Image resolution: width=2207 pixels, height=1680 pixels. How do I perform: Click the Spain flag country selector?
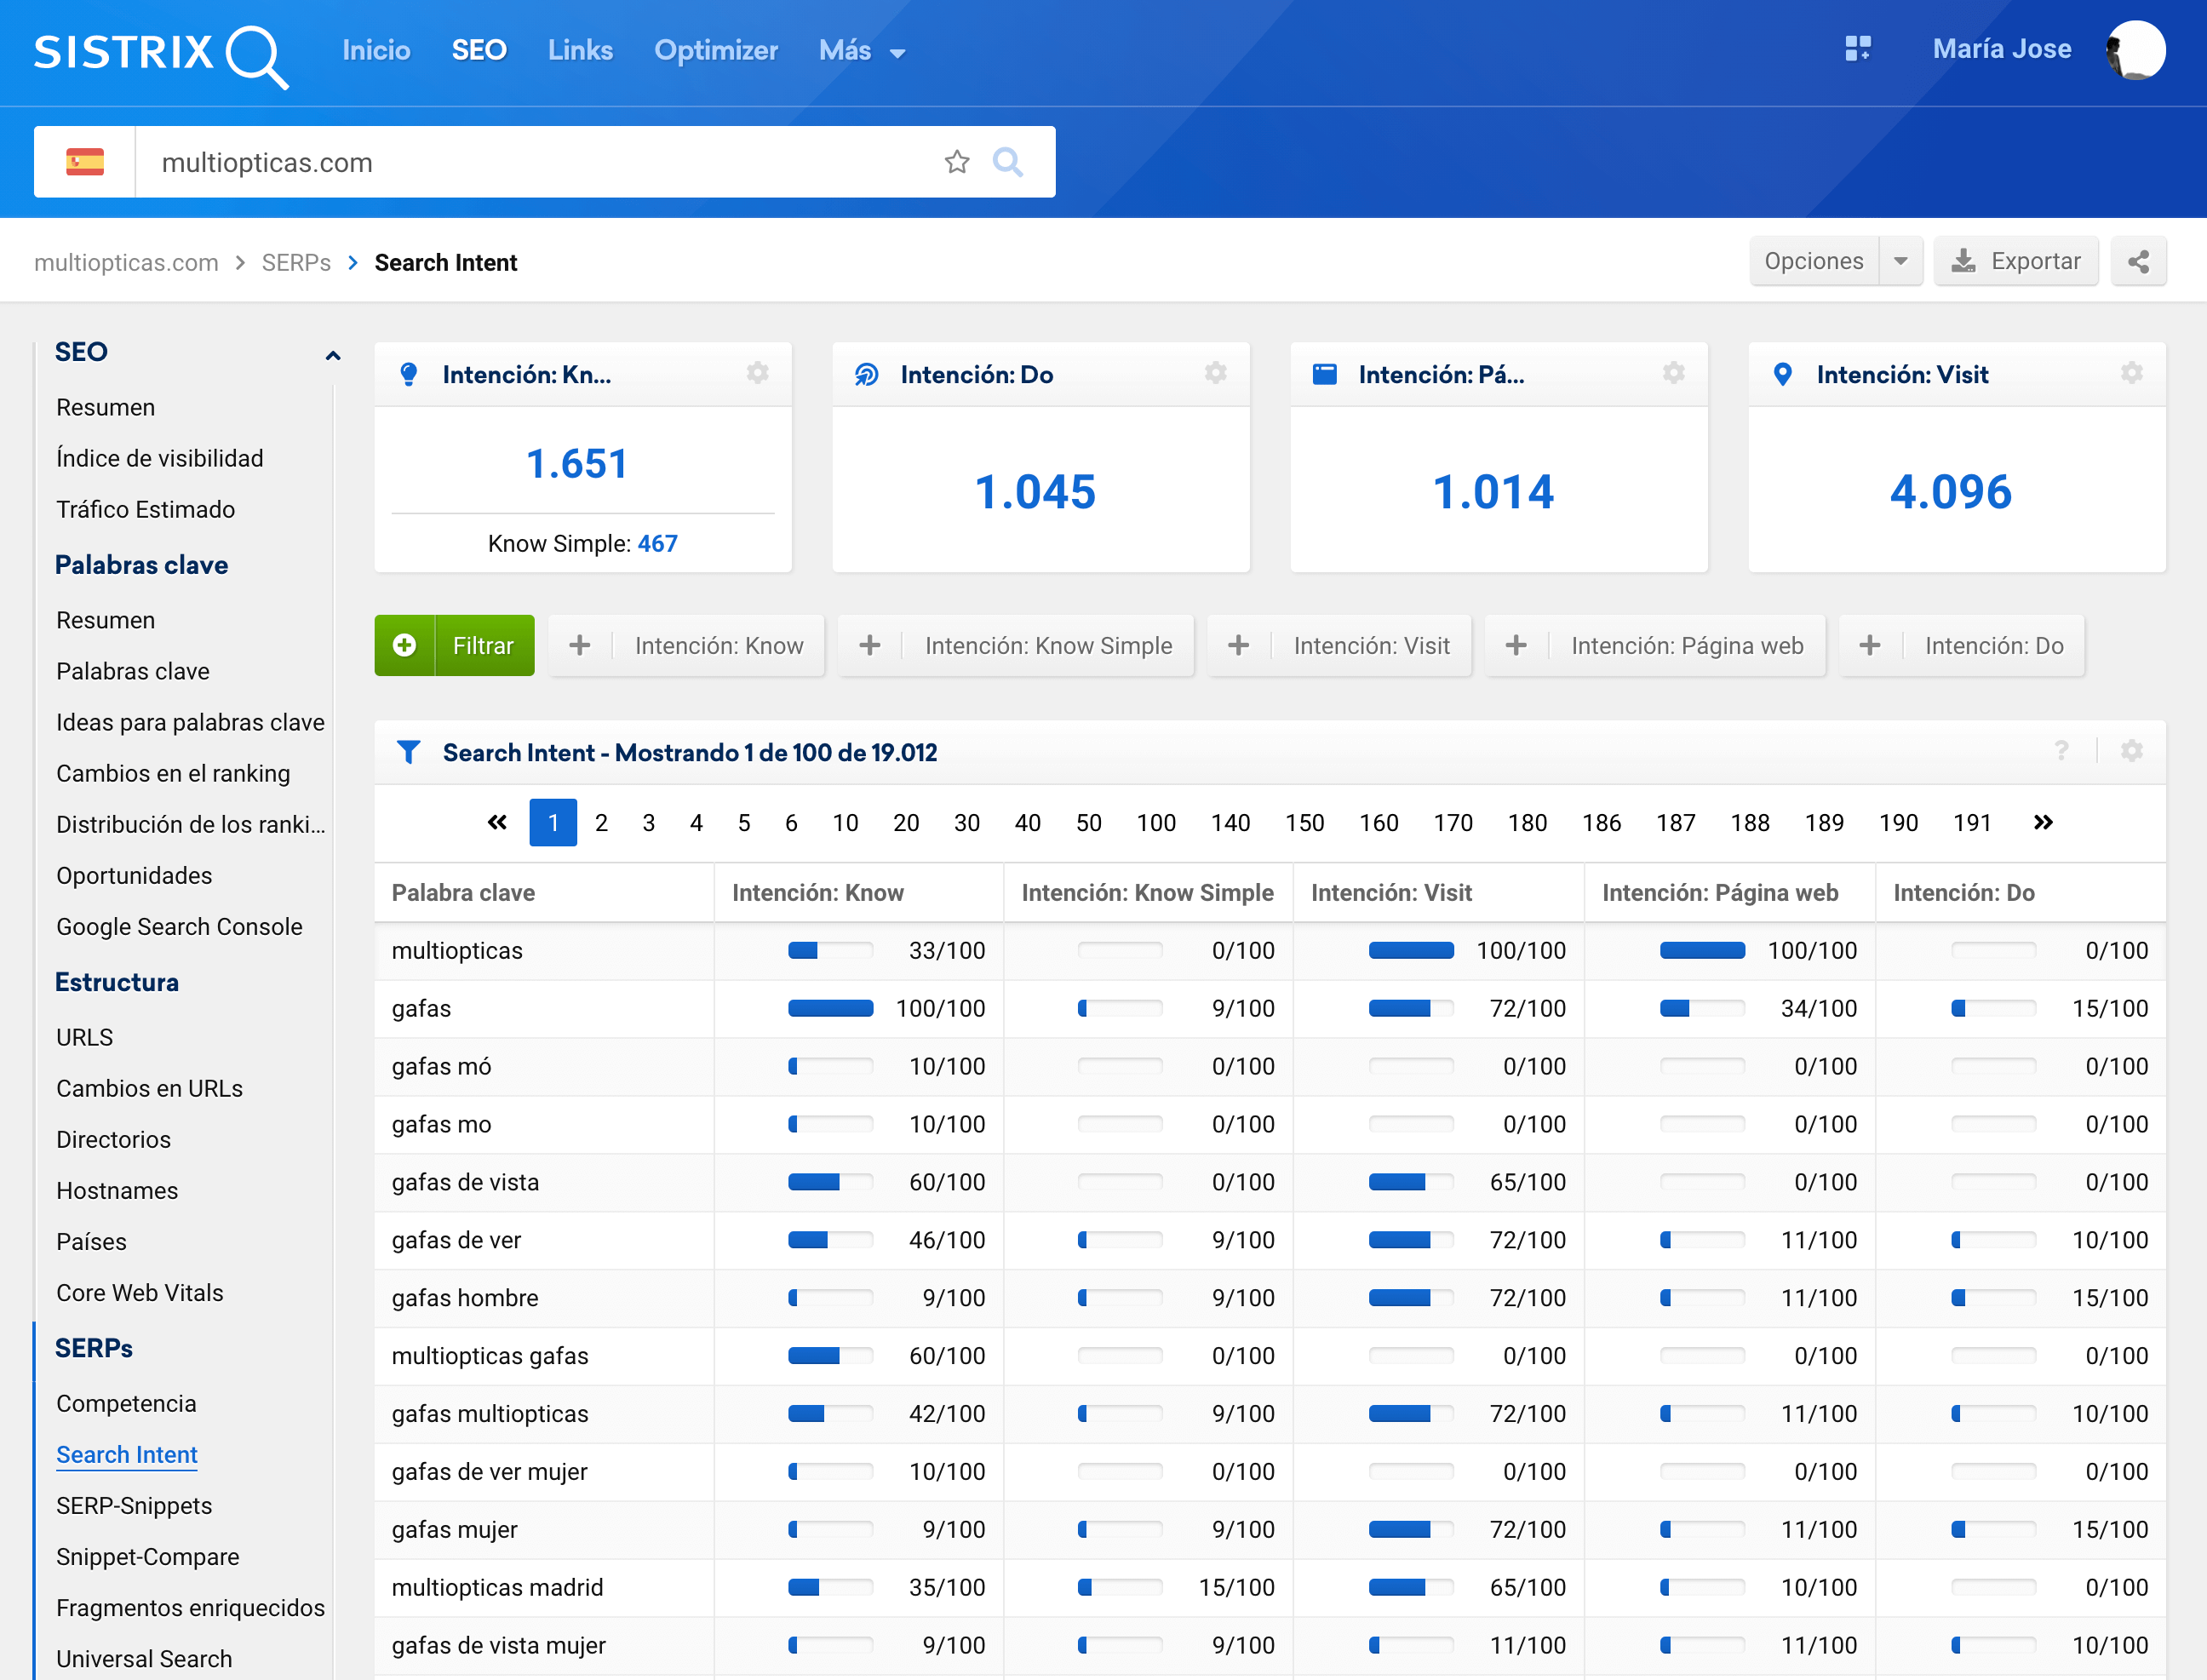[x=85, y=162]
